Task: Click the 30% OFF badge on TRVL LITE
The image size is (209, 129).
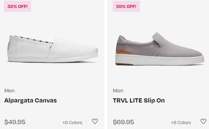Action: tap(126, 6)
